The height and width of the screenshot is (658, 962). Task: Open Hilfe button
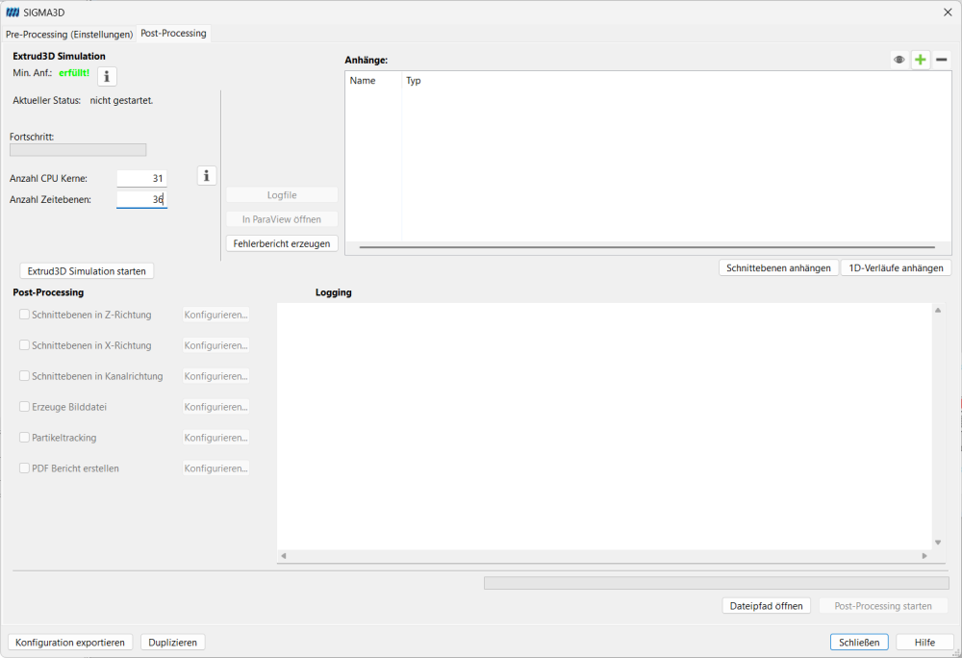click(924, 642)
